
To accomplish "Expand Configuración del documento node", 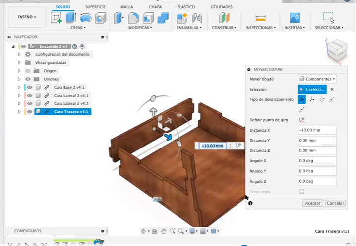I will click(19, 54).
